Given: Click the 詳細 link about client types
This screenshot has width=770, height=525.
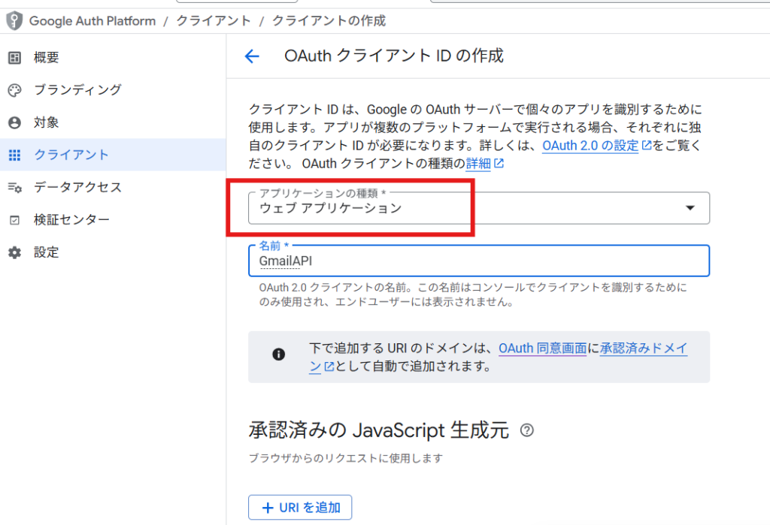Looking at the screenshot, I should tap(478, 163).
